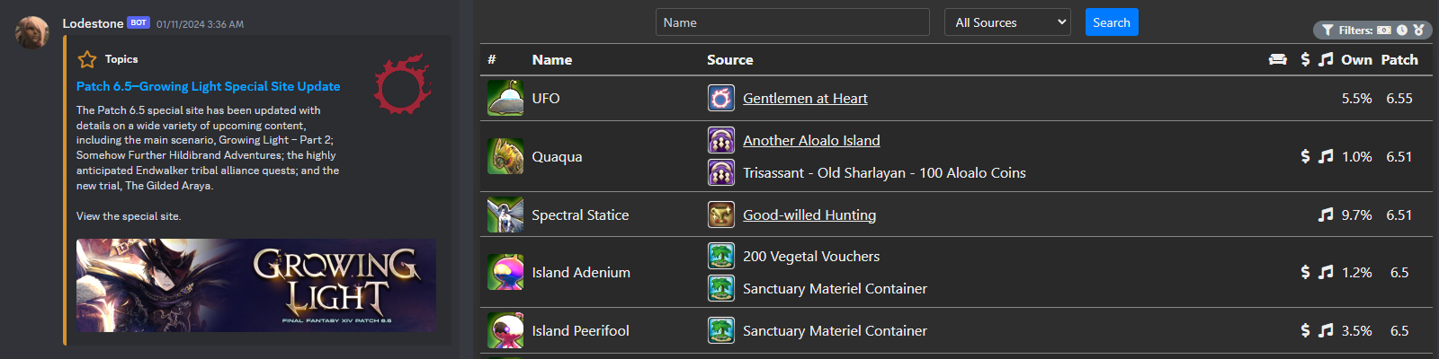This screenshot has height=359, width=1439.
Task: Click the sofa icon in table header
Action: point(1277,59)
